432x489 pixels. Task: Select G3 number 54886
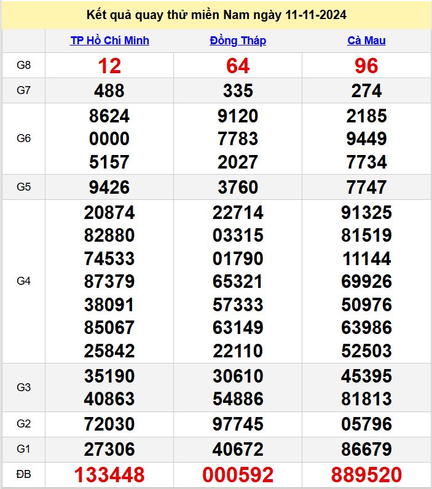click(x=238, y=399)
